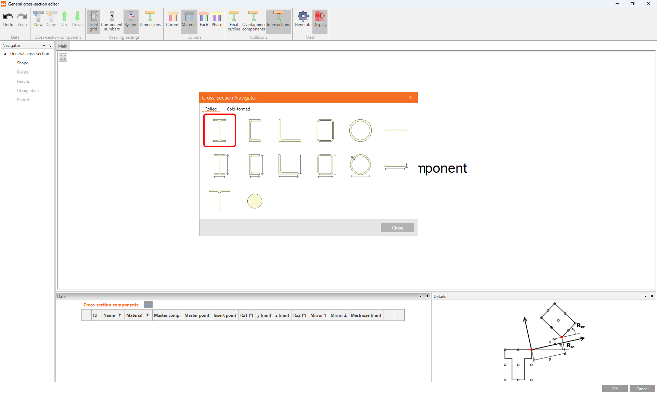Select the rolled I-section shape
Image resolution: width=657 pixels, height=394 pixels.
219,130
